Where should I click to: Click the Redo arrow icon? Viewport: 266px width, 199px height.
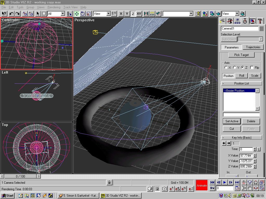click(17, 13)
